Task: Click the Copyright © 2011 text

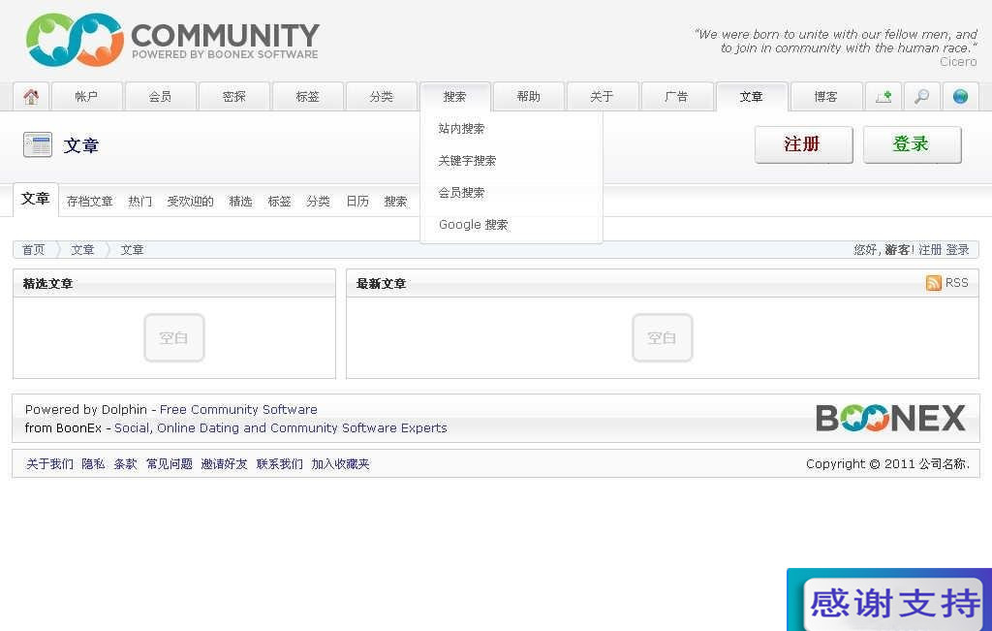Action: [887, 464]
